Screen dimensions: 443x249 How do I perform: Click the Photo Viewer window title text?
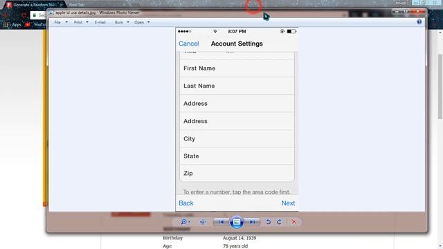(98, 12)
